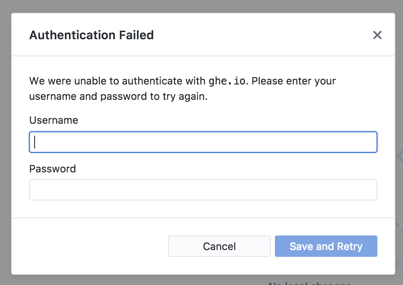Screen dimensions: 403x285
Task: Click the 'username and password to try again' line
Action: coord(118,96)
